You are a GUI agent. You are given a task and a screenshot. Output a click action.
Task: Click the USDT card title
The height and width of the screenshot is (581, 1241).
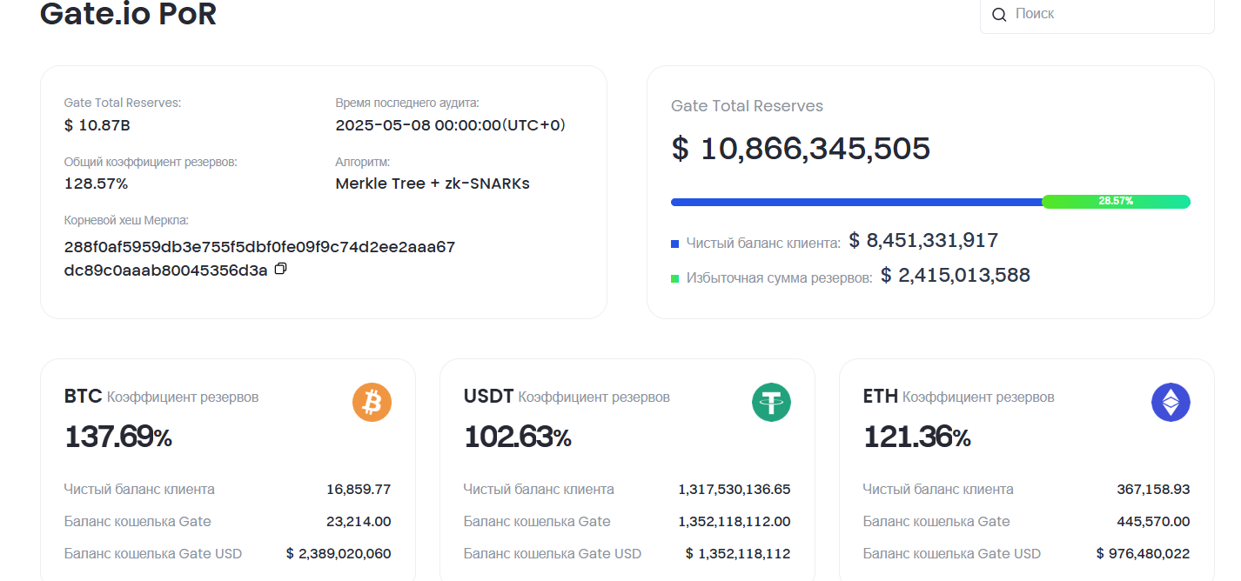point(489,397)
